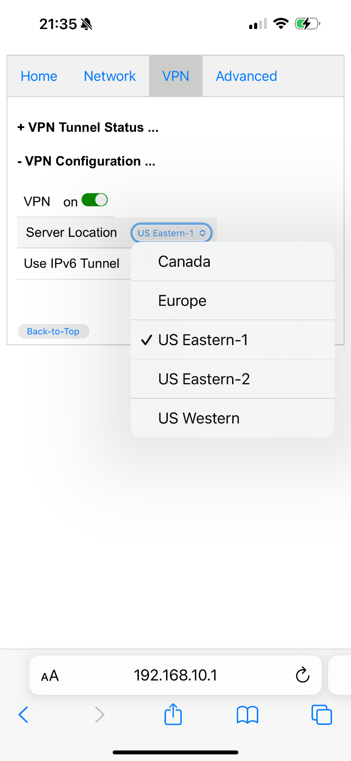Open the Safari bookmarks book icon

click(x=247, y=714)
